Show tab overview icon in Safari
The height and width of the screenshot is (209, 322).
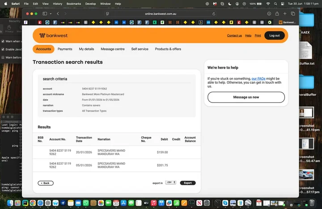click(293, 13)
